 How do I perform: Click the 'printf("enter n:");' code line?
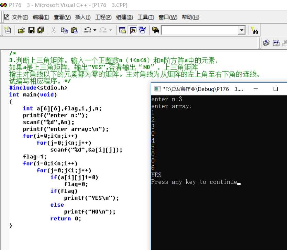point(55,115)
